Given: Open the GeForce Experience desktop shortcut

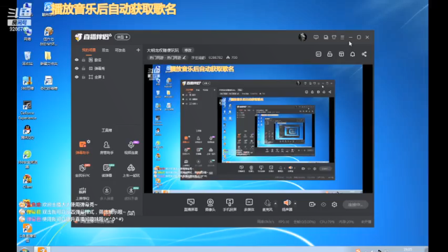Looking at the screenshot, I should coord(27,110).
